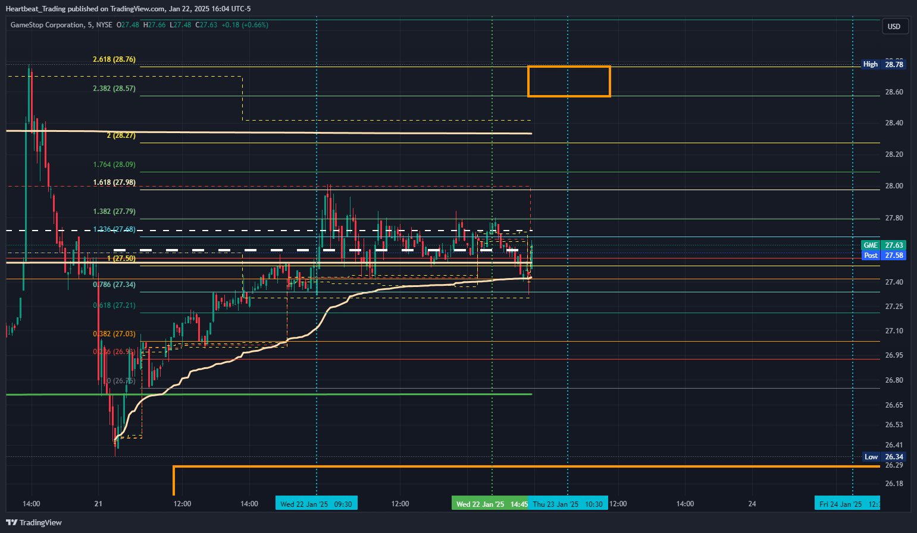Select the 2.618 (28.76) Fibonacci label
The height and width of the screenshot is (533, 917).
click(x=114, y=59)
